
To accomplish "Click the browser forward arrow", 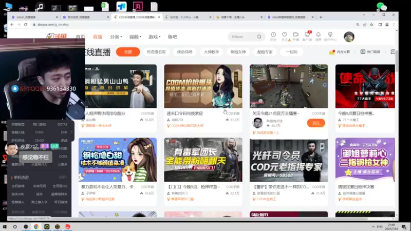I will pos(19,24).
